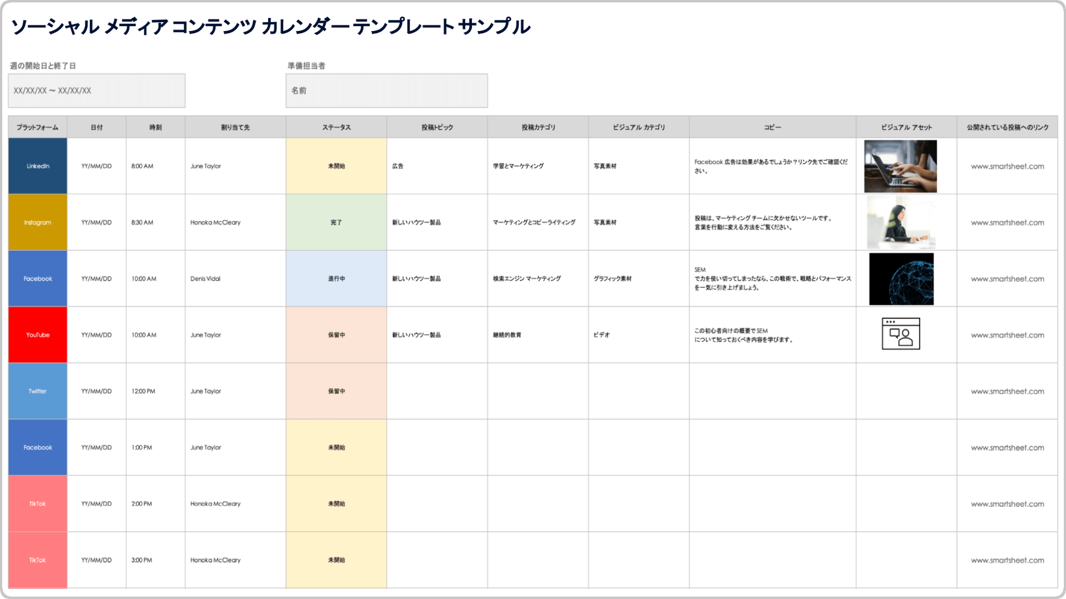Click the 学習とマーケティング category cell
Viewport: 1066px width, 599px height.
coord(538,166)
